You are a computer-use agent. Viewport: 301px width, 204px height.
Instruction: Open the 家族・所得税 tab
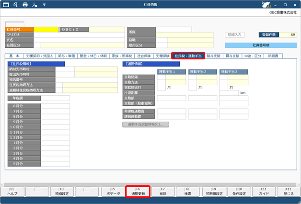(121, 56)
